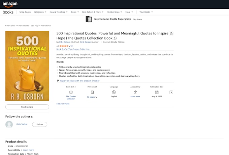Click the accessibility figure icon
The width and height of the screenshot is (229, 155).
(x=135, y=92)
